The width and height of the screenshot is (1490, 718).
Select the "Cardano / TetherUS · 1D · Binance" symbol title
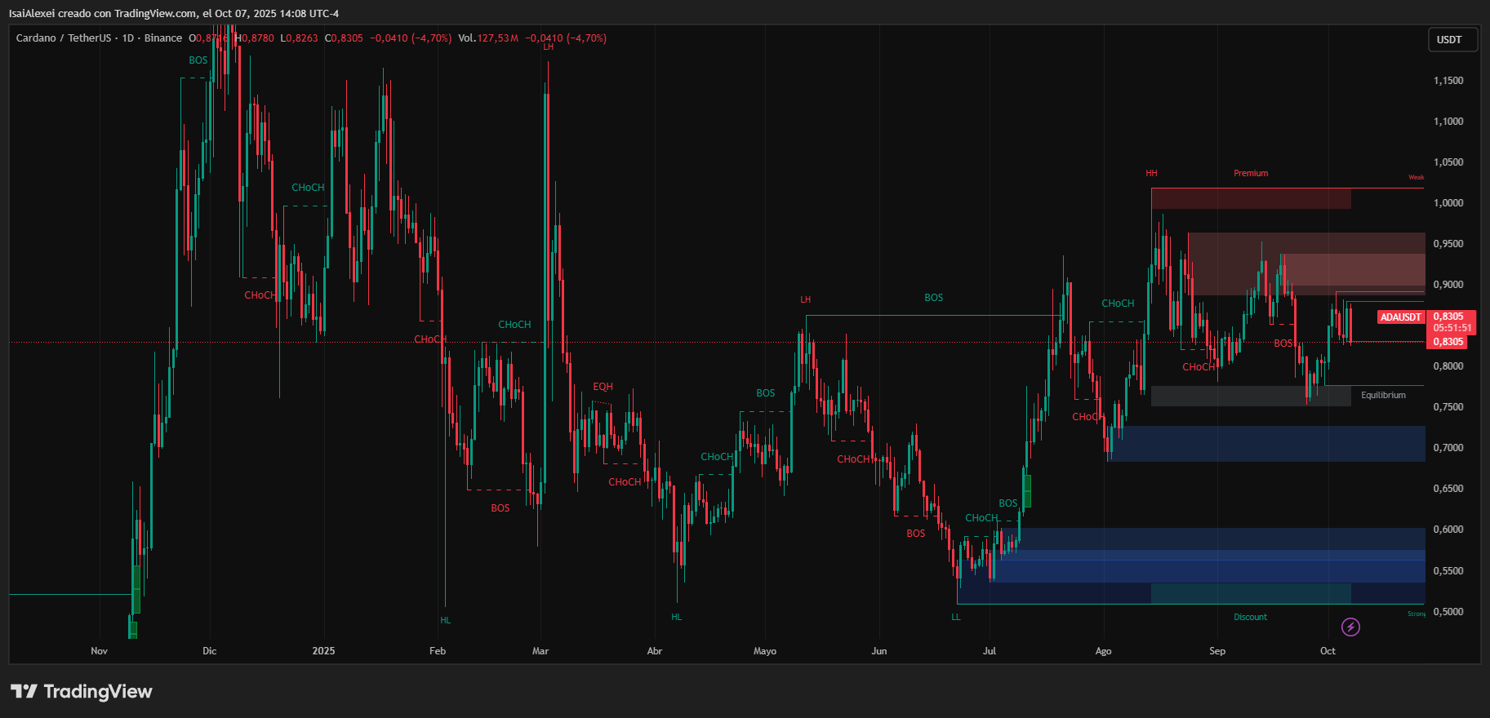tap(99, 38)
